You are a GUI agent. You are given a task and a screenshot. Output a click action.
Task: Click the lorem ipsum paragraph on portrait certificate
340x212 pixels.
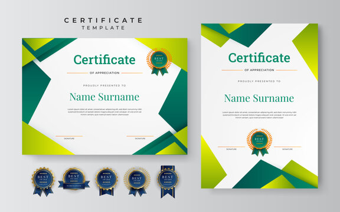point(259,115)
